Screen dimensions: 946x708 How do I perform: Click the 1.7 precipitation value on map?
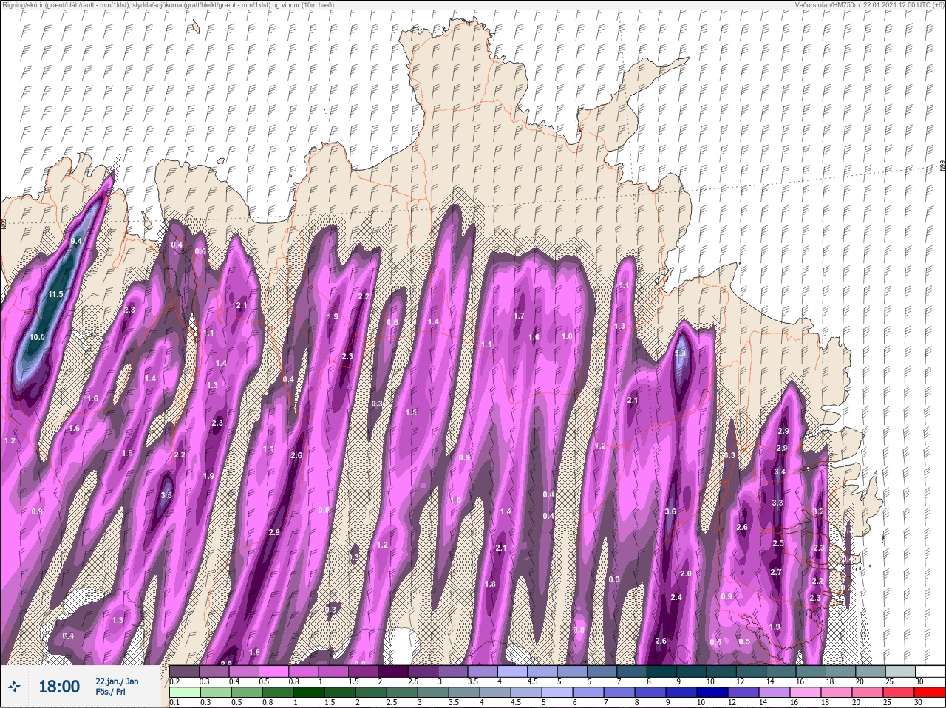(519, 316)
